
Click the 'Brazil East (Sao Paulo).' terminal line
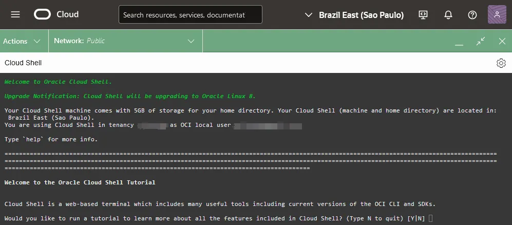coord(51,118)
